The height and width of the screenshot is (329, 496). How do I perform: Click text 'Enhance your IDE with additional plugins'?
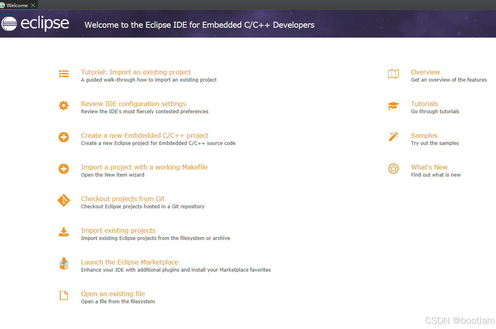click(130, 270)
